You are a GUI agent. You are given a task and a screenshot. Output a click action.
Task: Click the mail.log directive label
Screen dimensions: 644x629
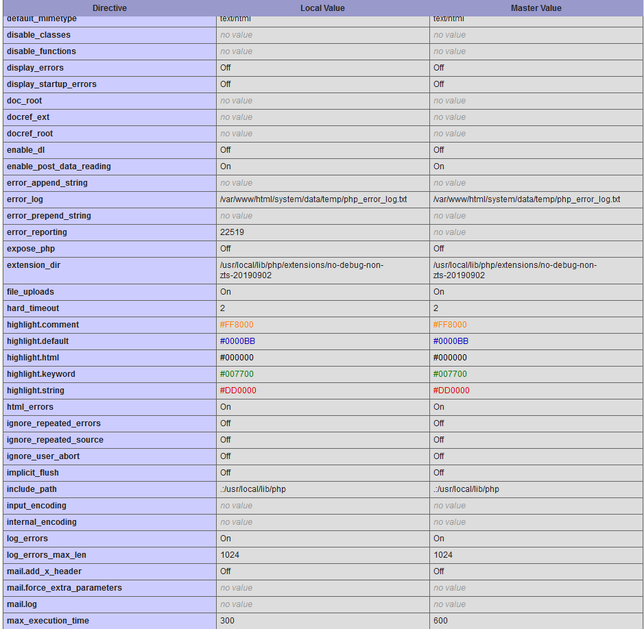(x=22, y=604)
